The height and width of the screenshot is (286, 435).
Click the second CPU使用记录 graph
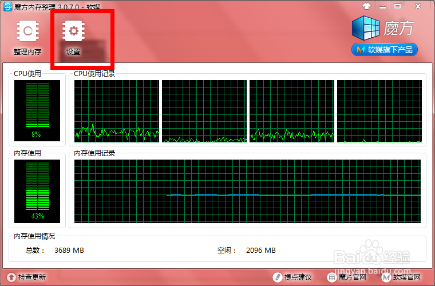(204, 111)
